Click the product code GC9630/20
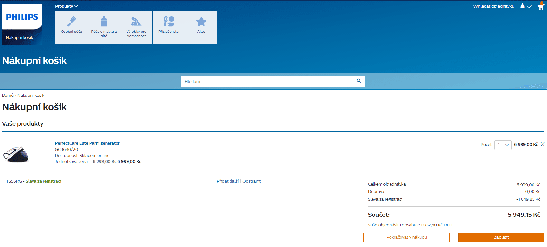 coord(66,149)
